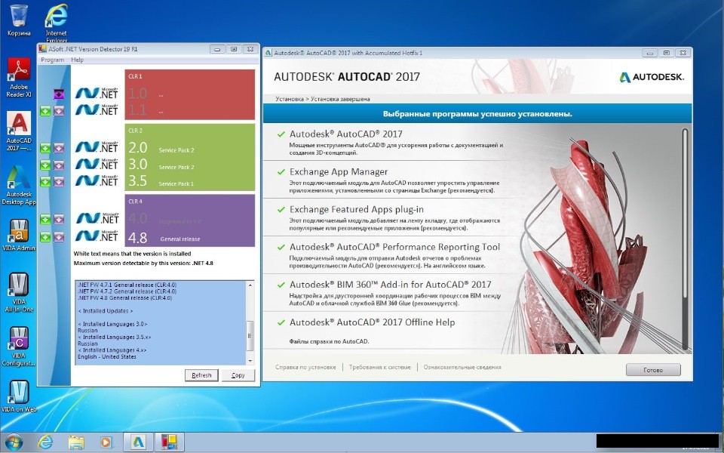The width and height of the screenshot is (724, 453).
Task: Select the VIDA Configurat... desktop icon
Action: pyautogui.click(x=19, y=347)
